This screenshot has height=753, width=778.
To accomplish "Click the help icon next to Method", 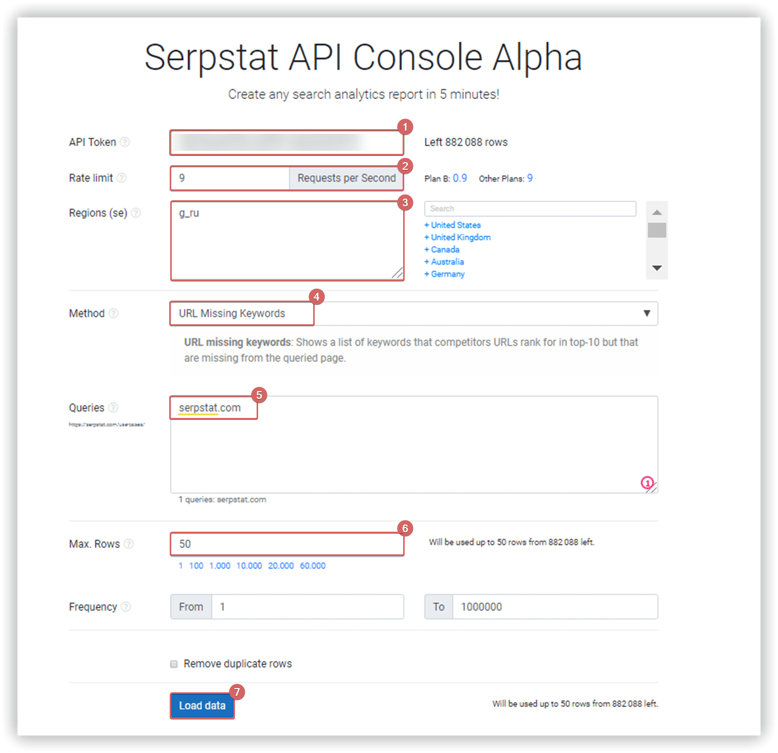I will 114,313.
